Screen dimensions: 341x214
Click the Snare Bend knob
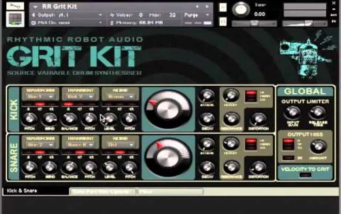point(50,168)
